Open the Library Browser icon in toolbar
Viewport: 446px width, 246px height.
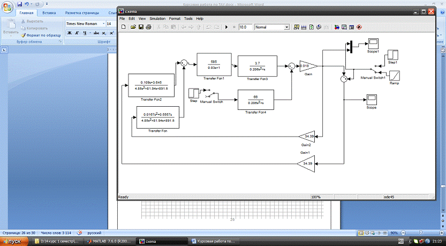pyautogui.click(x=336, y=27)
